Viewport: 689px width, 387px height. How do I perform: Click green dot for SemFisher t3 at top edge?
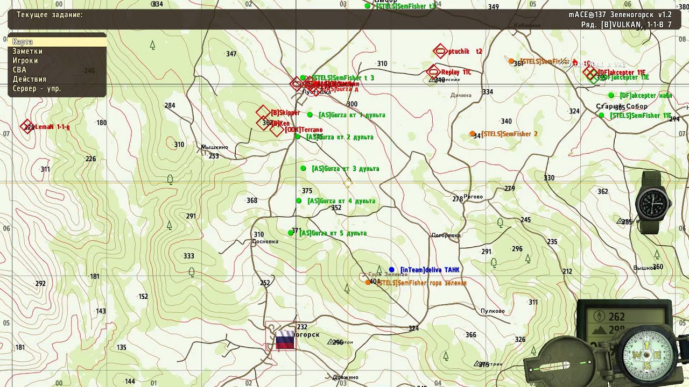pos(367,6)
